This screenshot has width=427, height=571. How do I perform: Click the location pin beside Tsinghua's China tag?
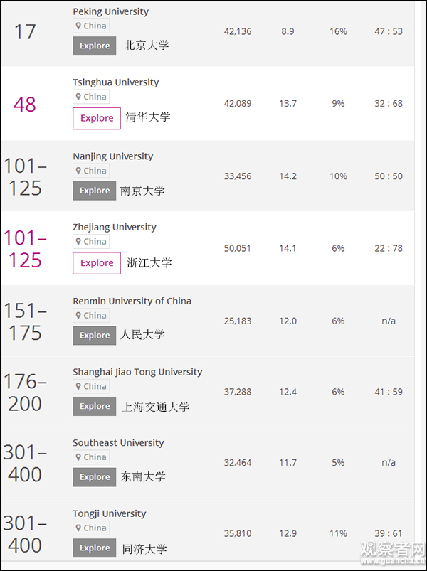click(x=79, y=97)
